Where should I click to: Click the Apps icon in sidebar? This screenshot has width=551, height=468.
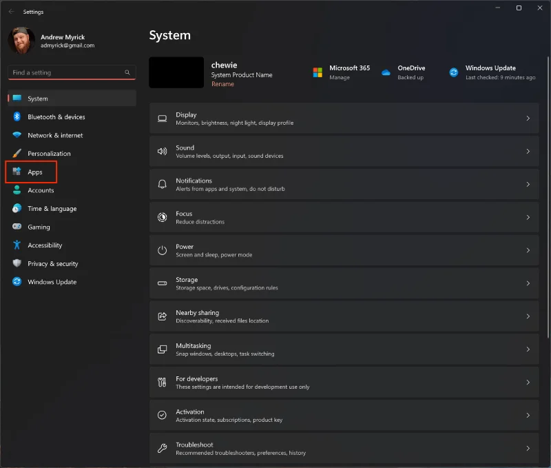point(17,171)
